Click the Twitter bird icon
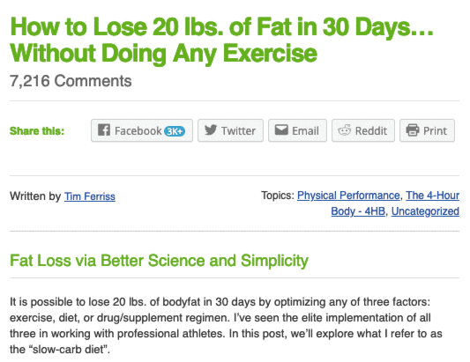Screen dimensions: 470x362 pos(211,130)
